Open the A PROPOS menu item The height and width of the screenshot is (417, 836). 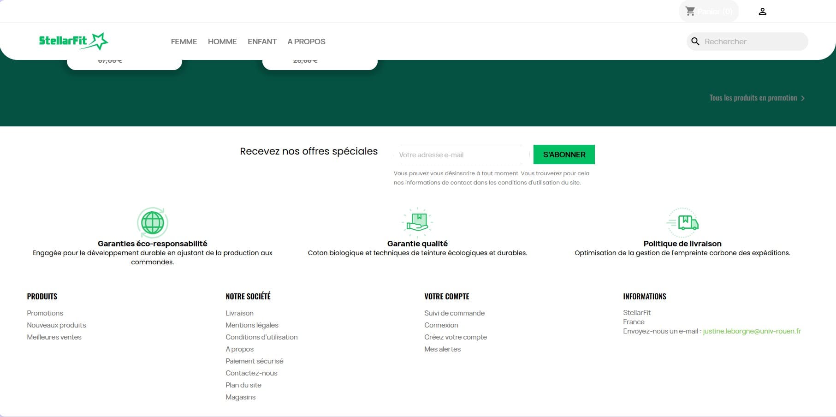pyautogui.click(x=306, y=42)
